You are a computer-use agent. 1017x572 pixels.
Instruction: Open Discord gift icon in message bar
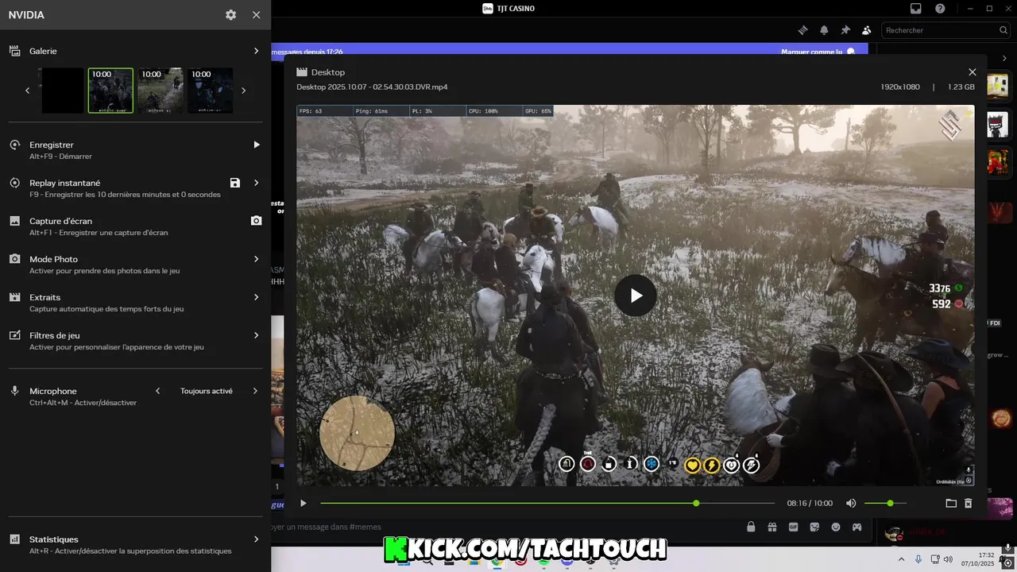tap(771, 527)
